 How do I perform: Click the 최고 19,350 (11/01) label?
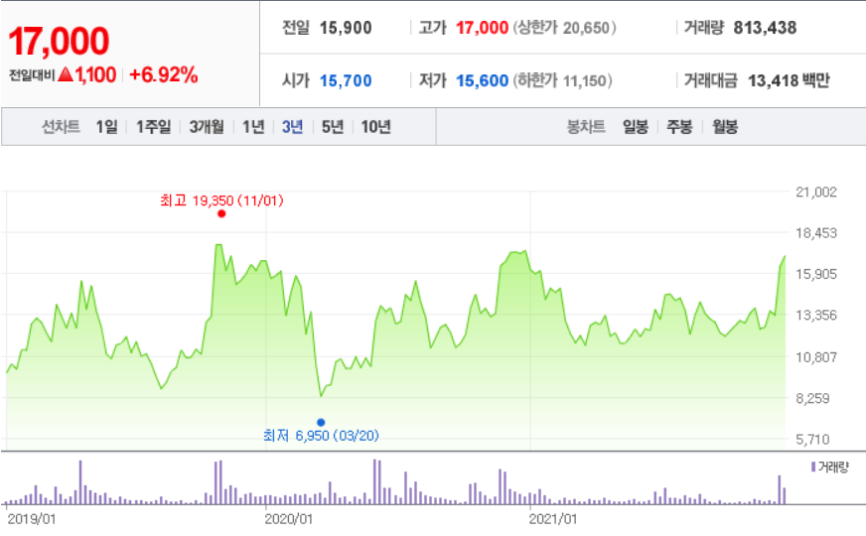coord(221,201)
